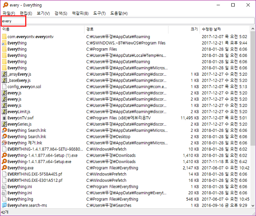Click path C:\Program Files (x86)\에브리온TV
This screenshot has width=256, height=216.
click(x=118, y=118)
